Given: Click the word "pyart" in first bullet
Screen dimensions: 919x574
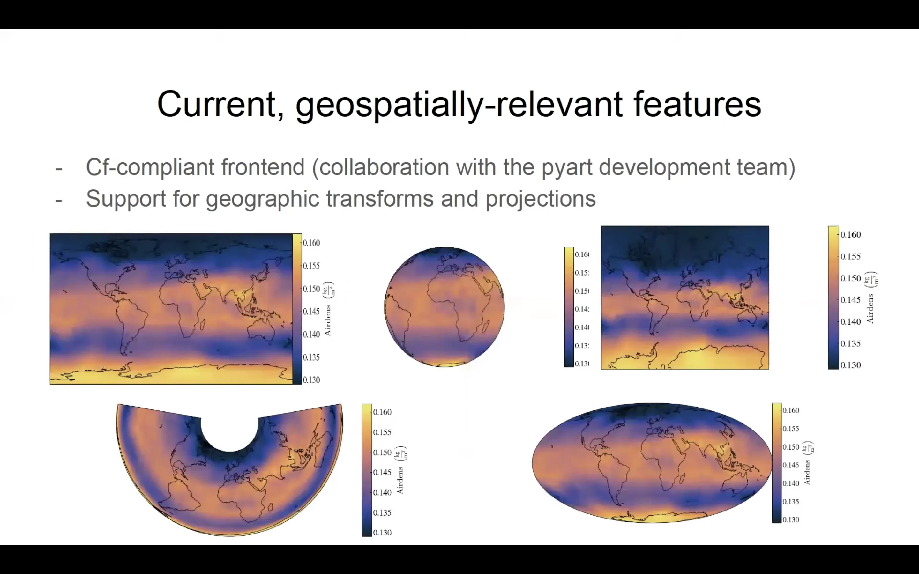Looking at the screenshot, I should click(567, 167).
